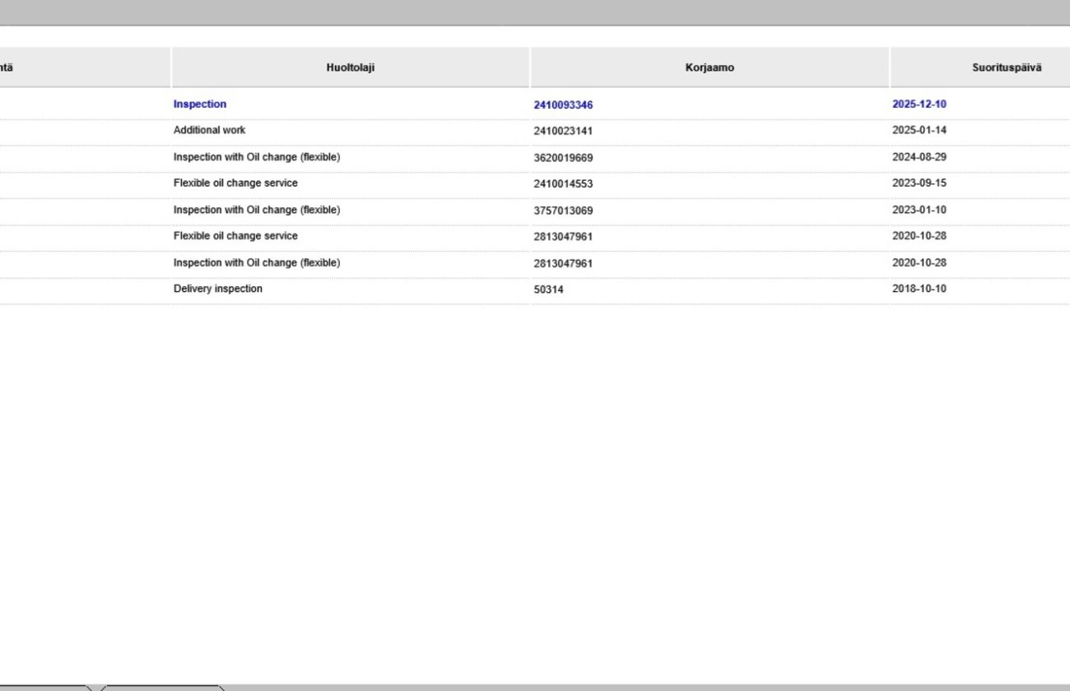The image size is (1070, 691).
Task: Select the 2023-01-10 date cell
Action: tap(919, 210)
